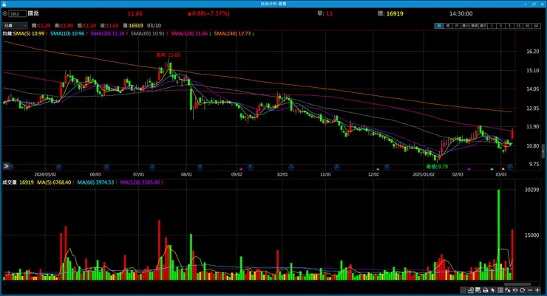Click the crosshair pointer icon in bottom toolbar
Screen dimensions: 547x296
click(x=508, y=290)
